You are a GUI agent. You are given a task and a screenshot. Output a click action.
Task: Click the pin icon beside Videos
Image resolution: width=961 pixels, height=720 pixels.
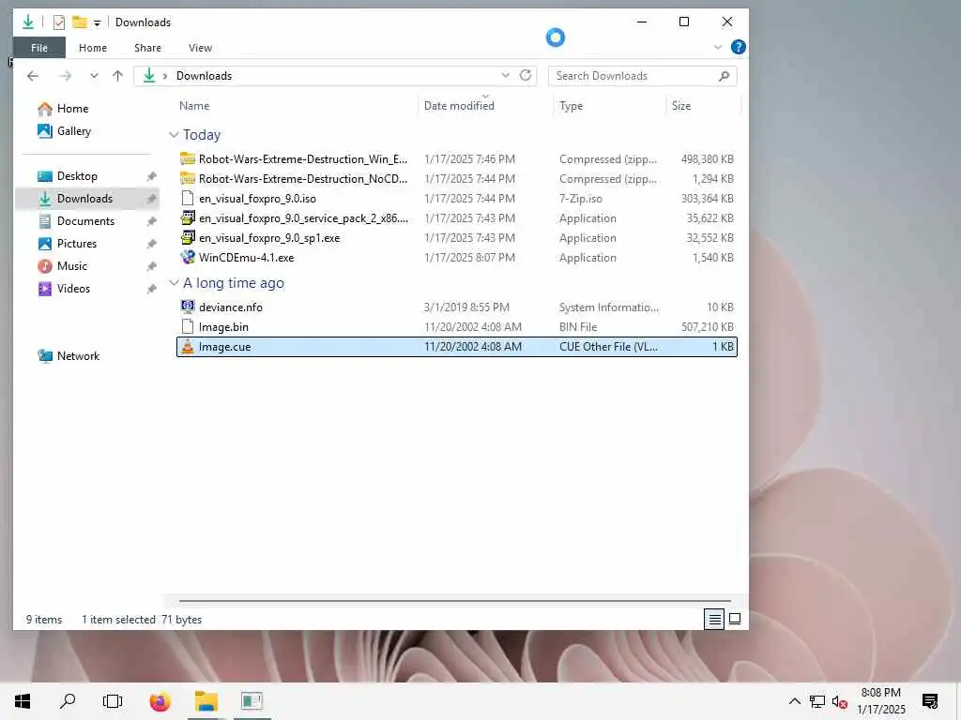click(151, 289)
